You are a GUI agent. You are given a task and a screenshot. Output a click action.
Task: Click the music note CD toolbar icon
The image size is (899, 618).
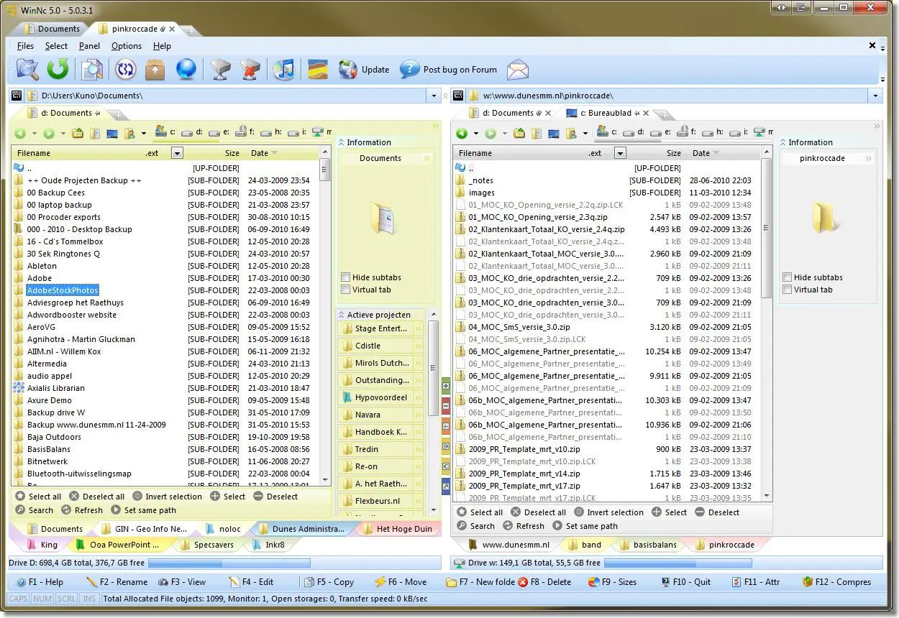click(284, 70)
